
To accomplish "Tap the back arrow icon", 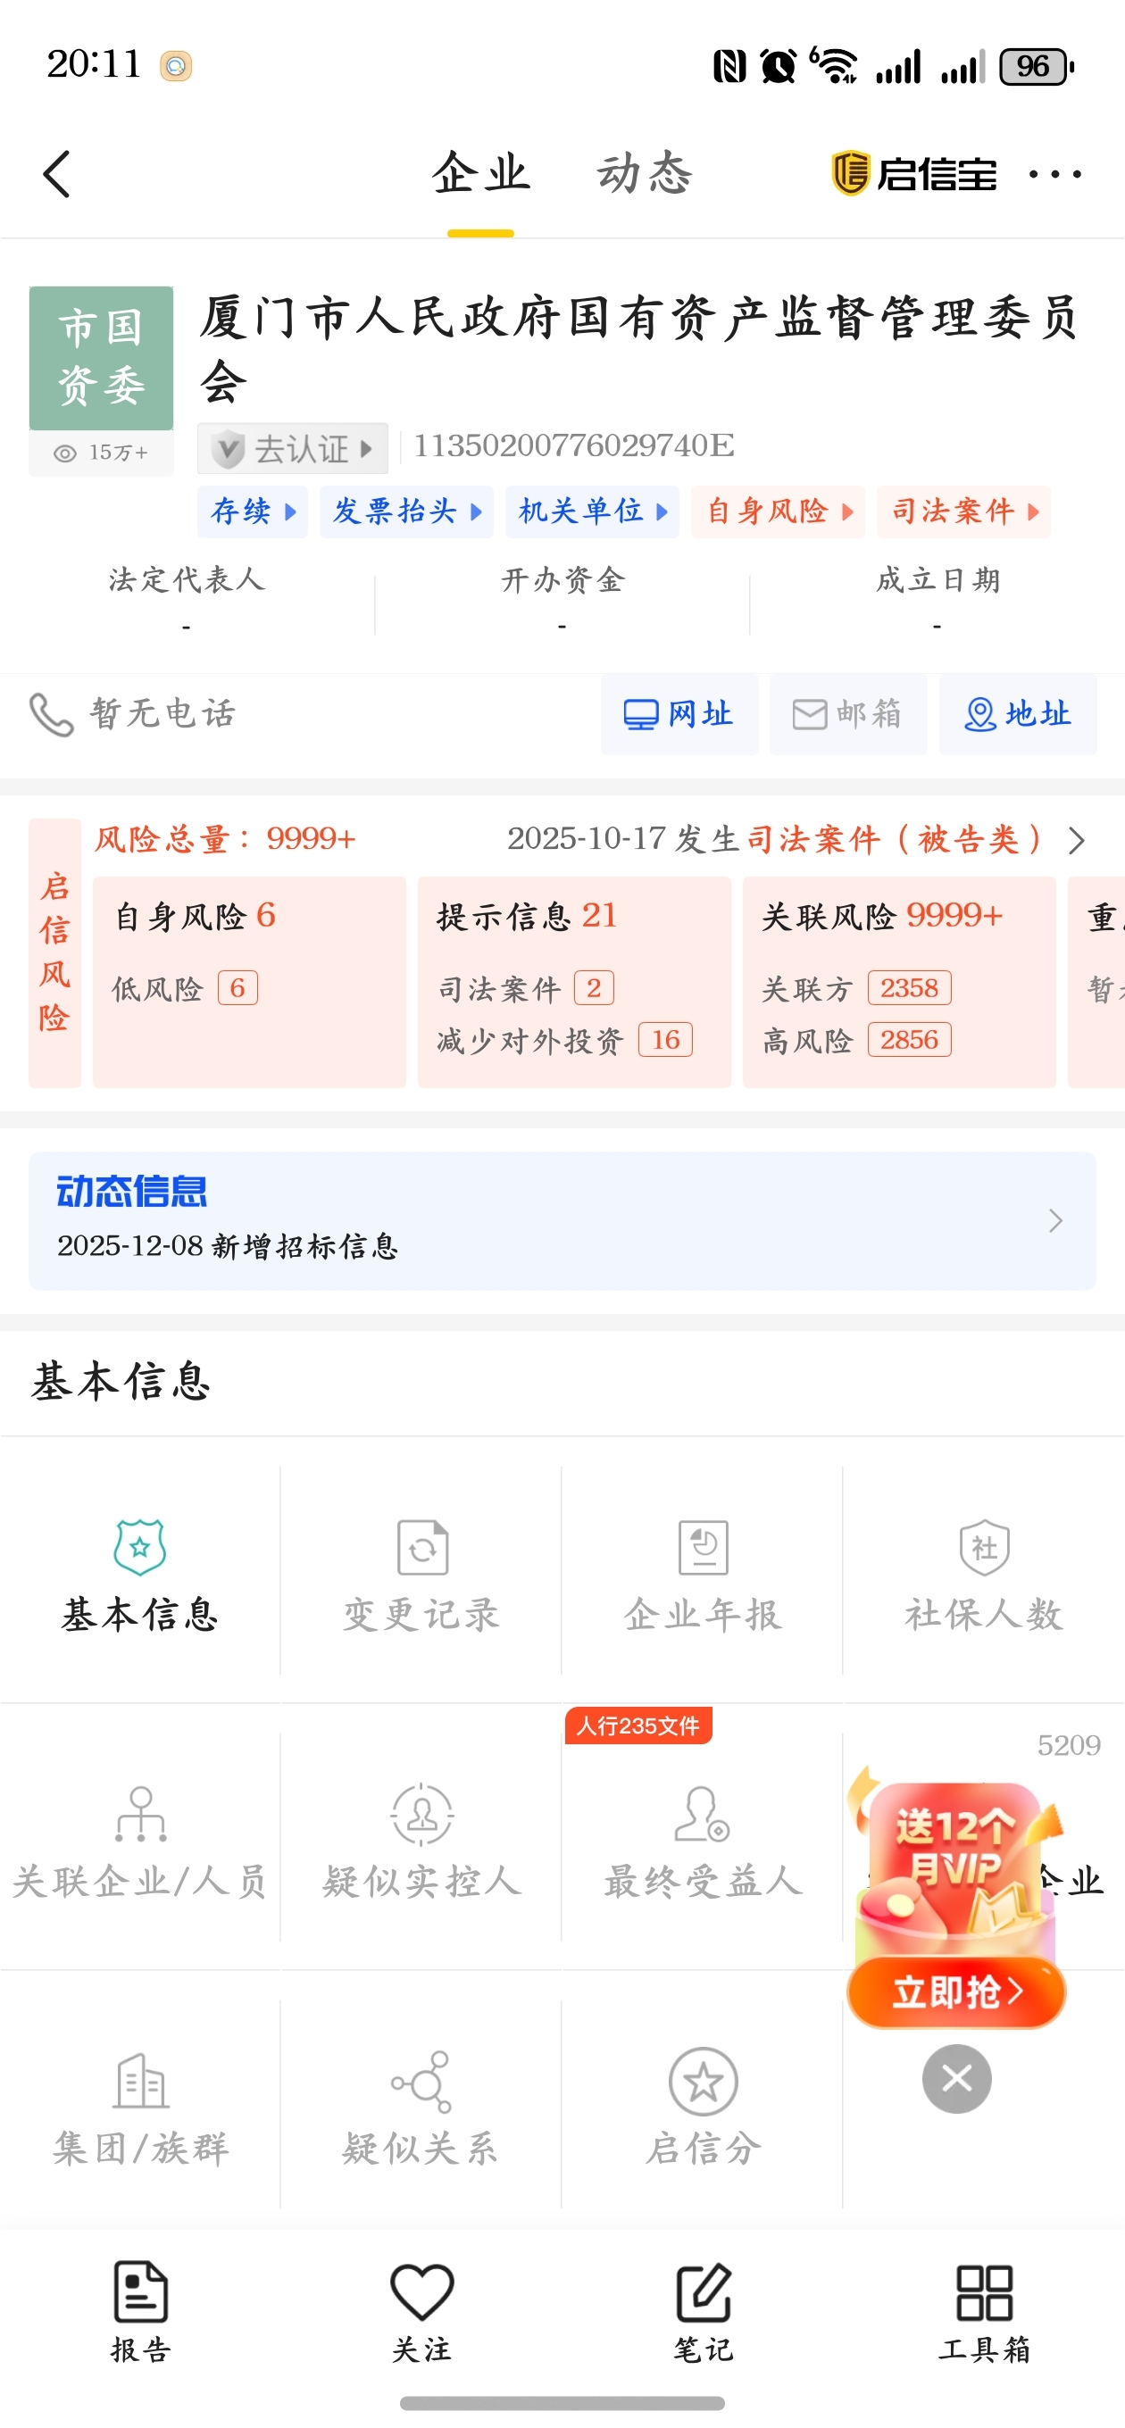I will (x=56, y=174).
